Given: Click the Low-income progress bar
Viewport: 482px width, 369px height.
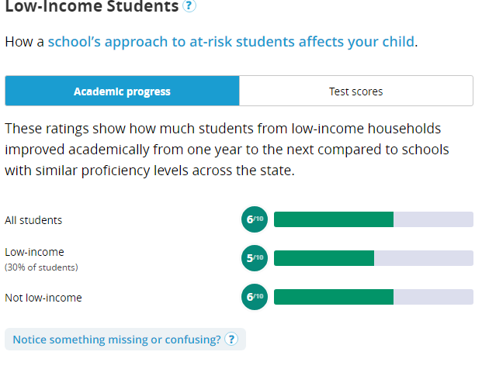Looking at the screenshot, I should (x=373, y=258).
